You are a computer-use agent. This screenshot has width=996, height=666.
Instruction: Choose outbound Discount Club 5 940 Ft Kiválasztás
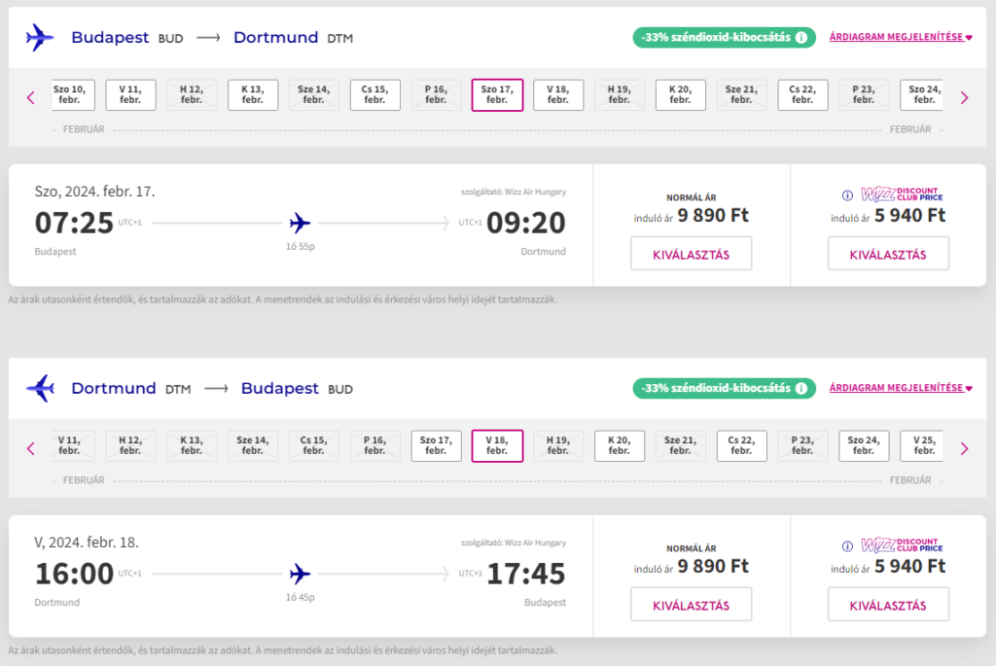(887, 255)
